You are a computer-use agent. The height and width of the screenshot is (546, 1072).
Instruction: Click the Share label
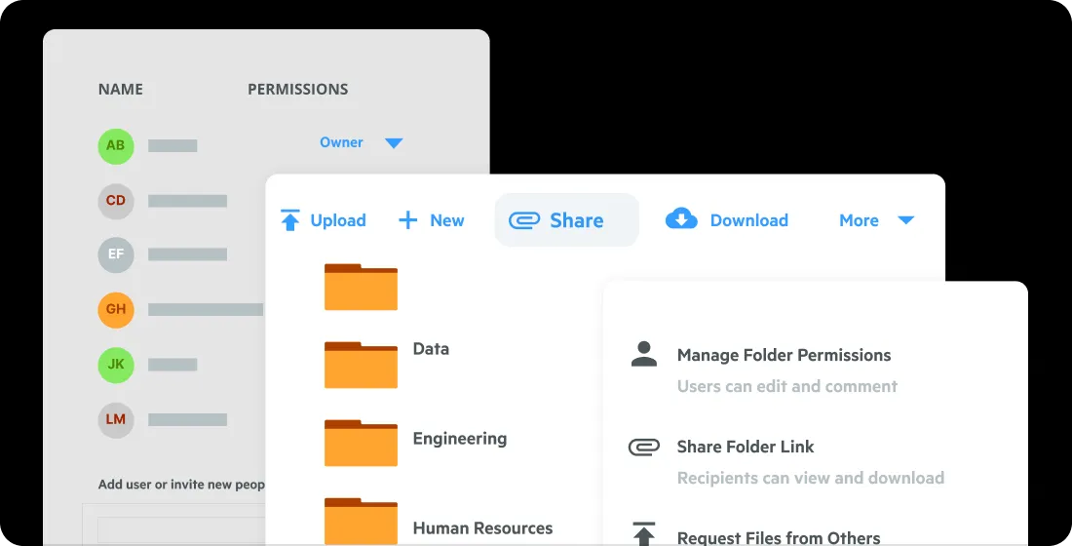coord(576,220)
